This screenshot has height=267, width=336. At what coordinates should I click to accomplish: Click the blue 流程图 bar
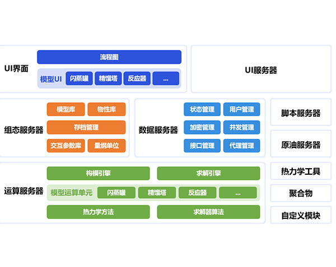[109, 57]
